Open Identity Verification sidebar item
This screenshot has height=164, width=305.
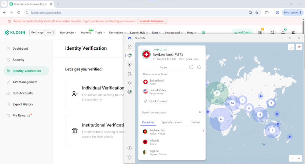(x=26, y=71)
